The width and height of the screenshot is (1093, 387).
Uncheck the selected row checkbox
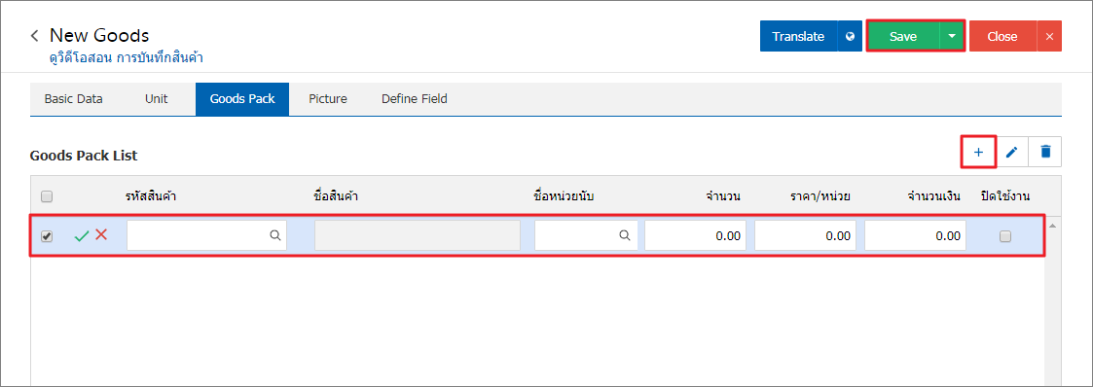pyautogui.click(x=47, y=236)
